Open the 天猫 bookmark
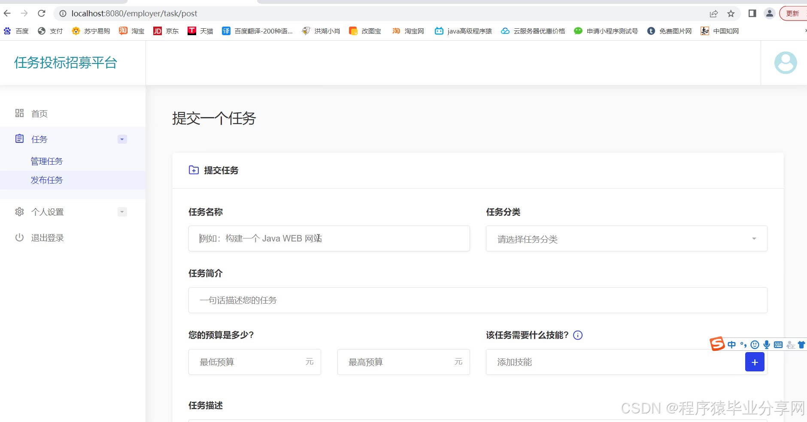Viewport: 807px width, 422px height. point(200,31)
